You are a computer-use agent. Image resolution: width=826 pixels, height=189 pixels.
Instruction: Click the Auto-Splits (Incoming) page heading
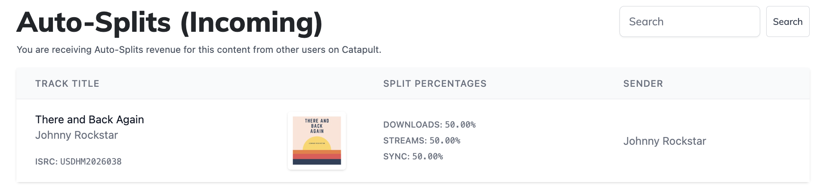pos(170,22)
